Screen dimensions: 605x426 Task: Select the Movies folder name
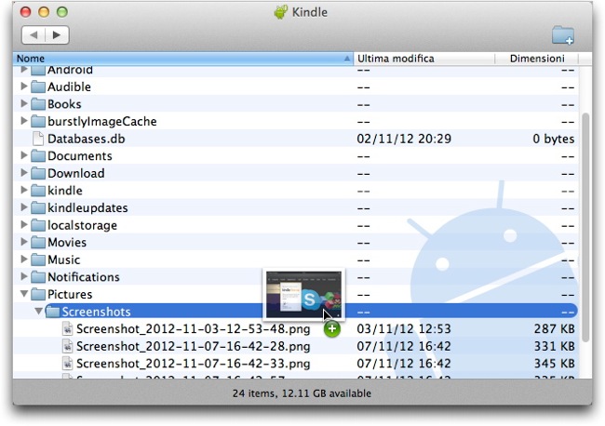[x=67, y=243]
